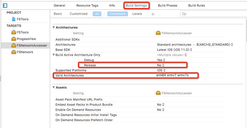The image size is (247, 128).
Task: Click the FSNetwork target toolbox icon
Action: click(13, 52)
